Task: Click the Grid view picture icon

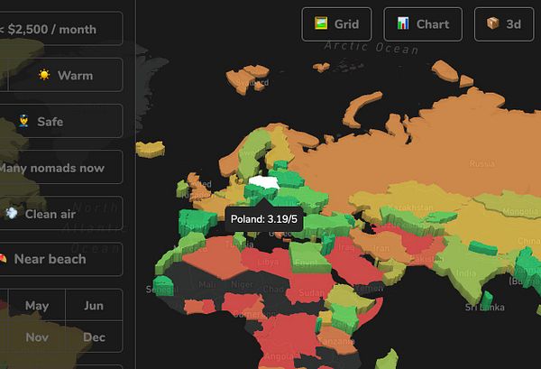Action: click(321, 23)
